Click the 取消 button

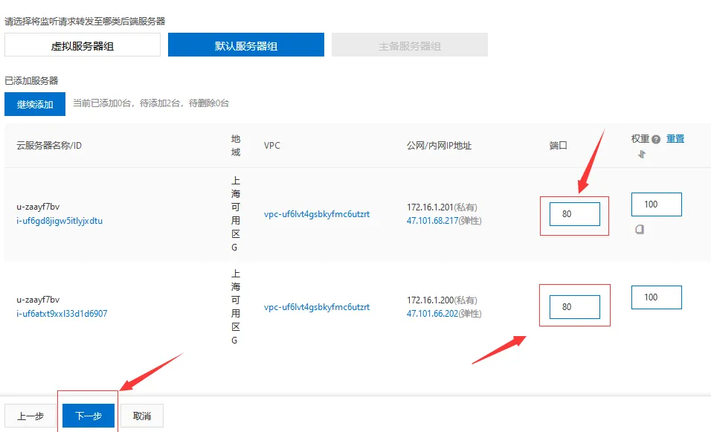coord(142,416)
